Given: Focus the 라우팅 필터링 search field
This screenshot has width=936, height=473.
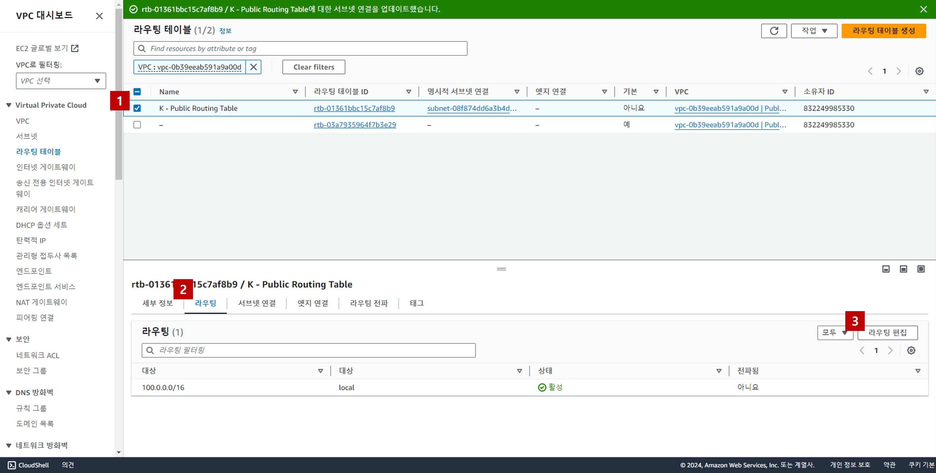Looking at the screenshot, I should tap(308, 350).
